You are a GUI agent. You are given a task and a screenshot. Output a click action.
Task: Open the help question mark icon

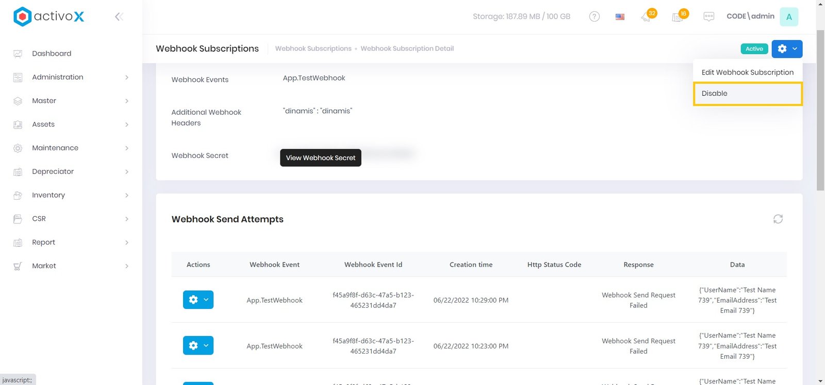594,16
